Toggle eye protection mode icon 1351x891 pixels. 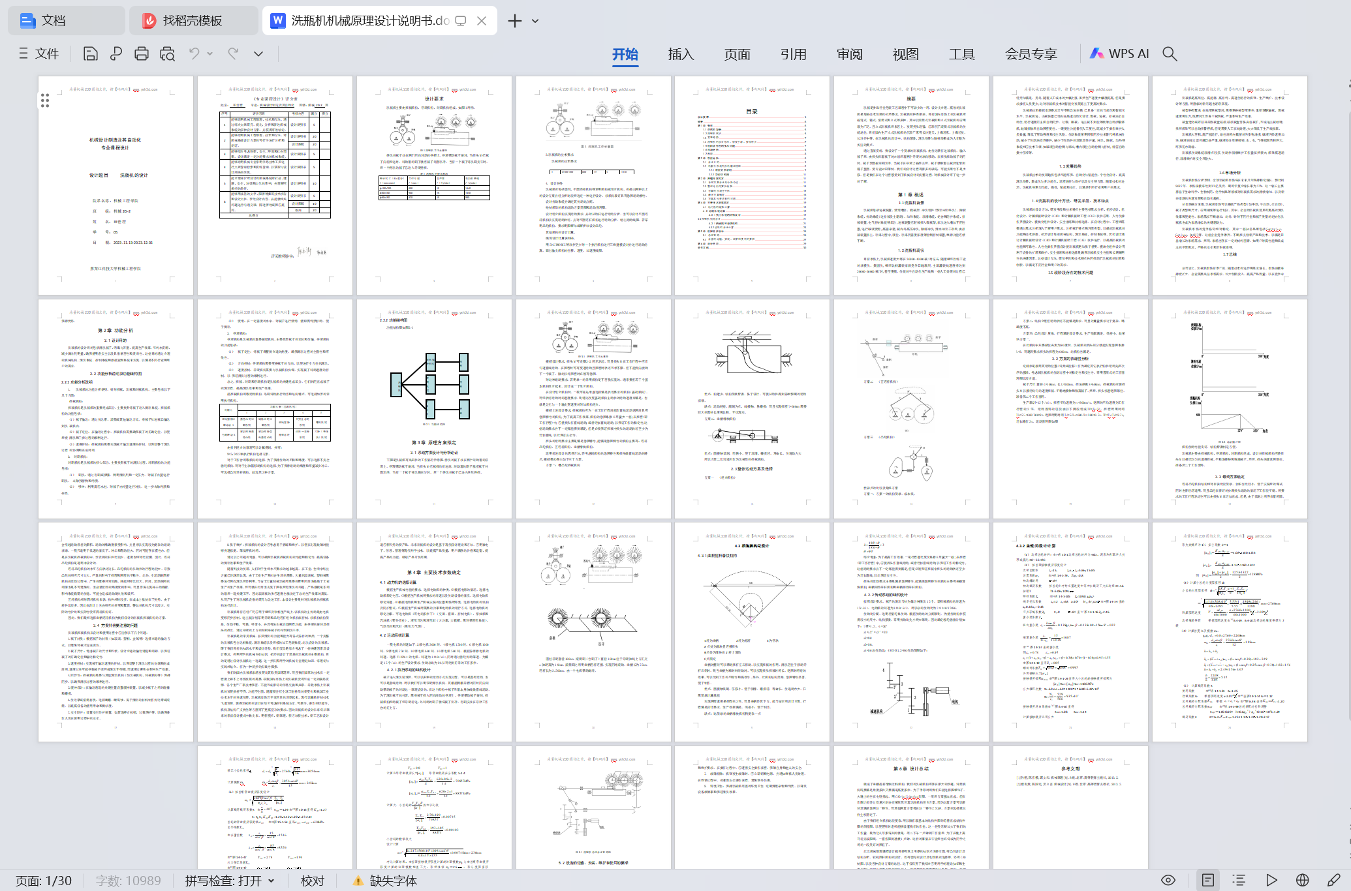1168,880
